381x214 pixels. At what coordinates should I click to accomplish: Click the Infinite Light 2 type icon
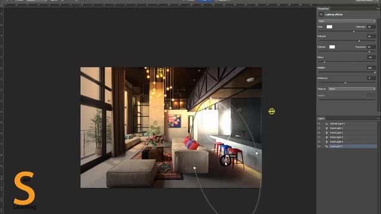[x=327, y=124]
